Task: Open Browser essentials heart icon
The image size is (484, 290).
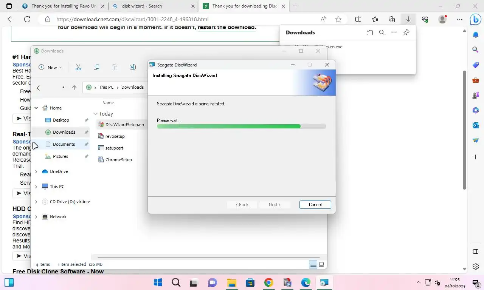Action: [425, 19]
